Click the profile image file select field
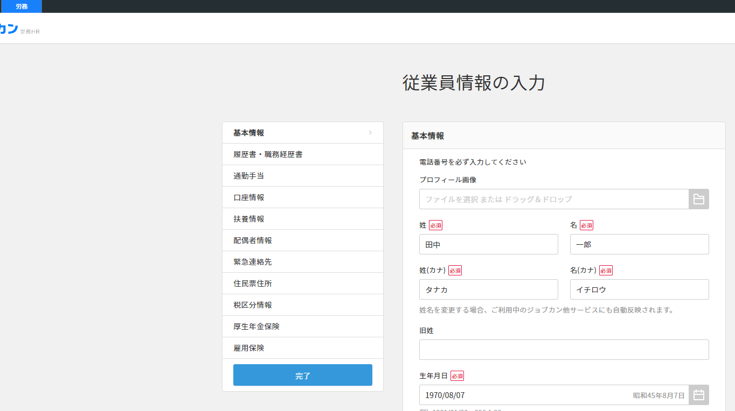This screenshot has width=735, height=411. pyautogui.click(x=553, y=199)
